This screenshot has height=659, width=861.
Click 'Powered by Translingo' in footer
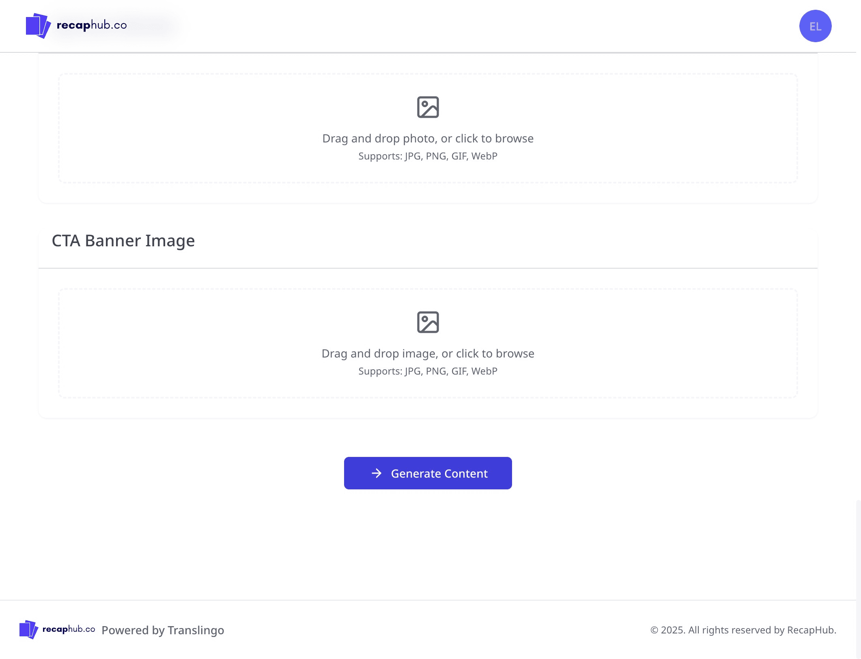tap(163, 630)
